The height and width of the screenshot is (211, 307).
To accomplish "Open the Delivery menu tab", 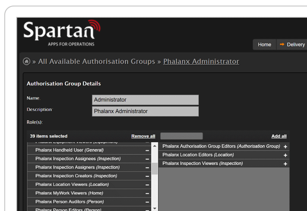I will [292, 44].
